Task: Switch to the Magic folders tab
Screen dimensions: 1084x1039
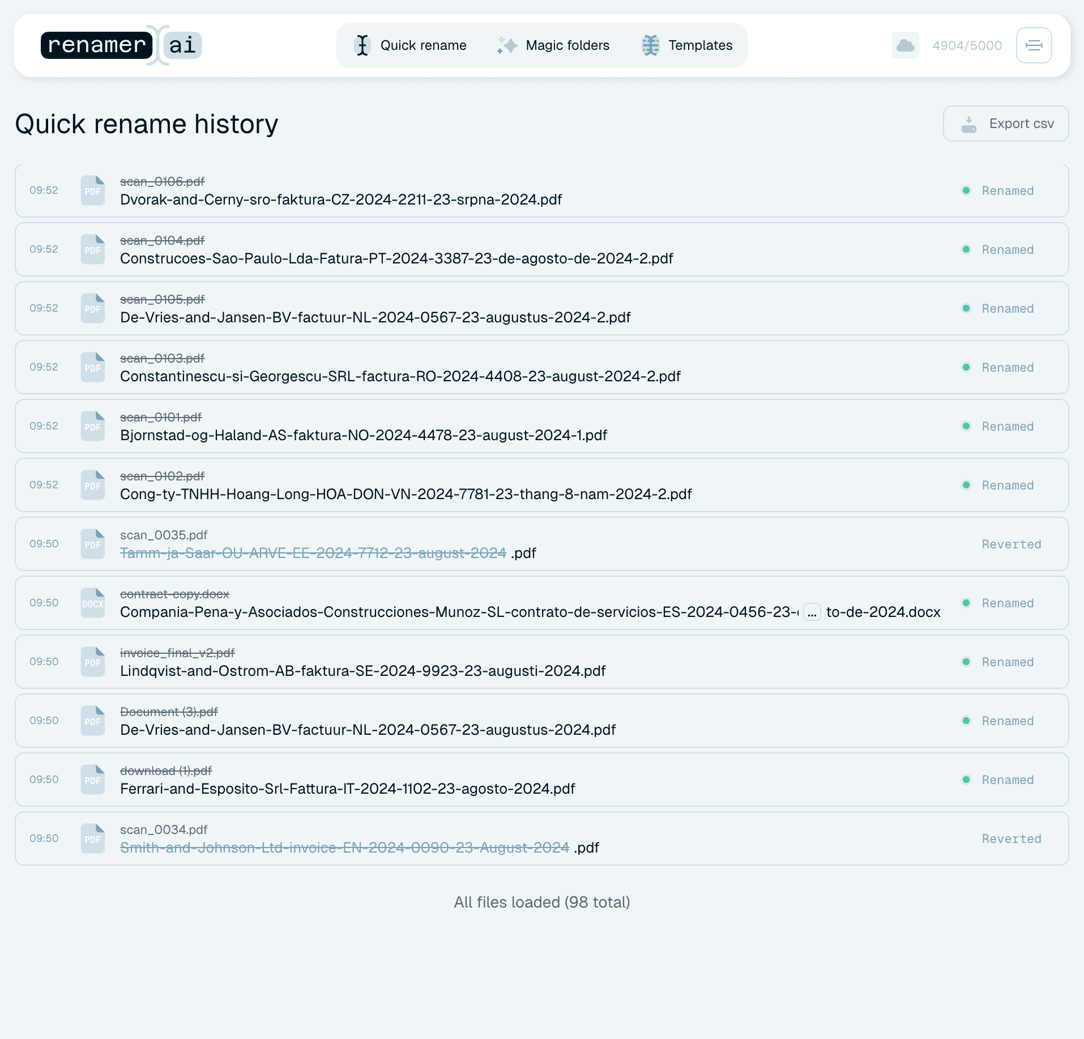Action: [553, 45]
